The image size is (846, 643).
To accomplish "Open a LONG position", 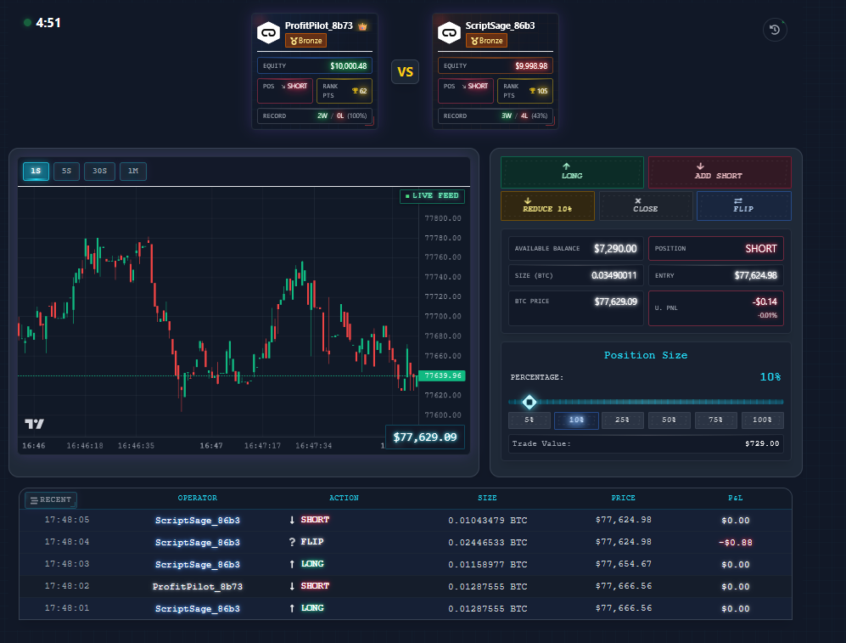I will [572, 172].
